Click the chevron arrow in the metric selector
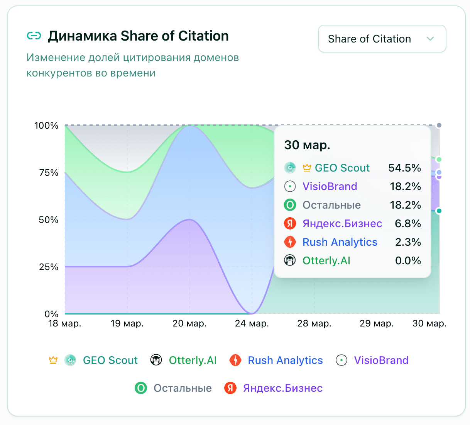This screenshot has width=470, height=425. [x=431, y=39]
